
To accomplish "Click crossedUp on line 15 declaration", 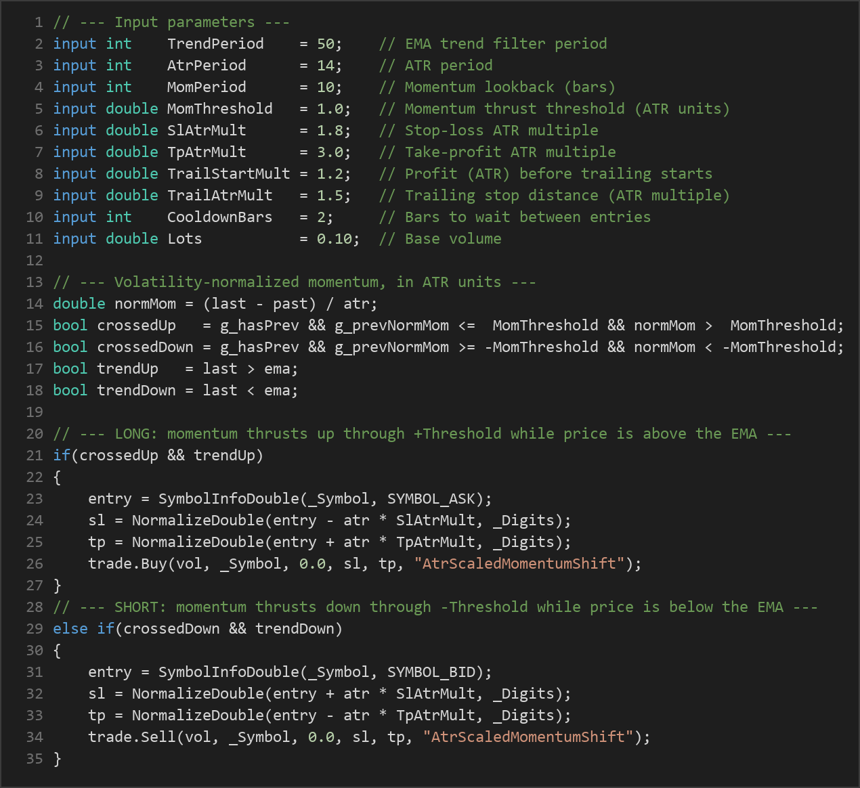I will pyautogui.click(x=136, y=326).
